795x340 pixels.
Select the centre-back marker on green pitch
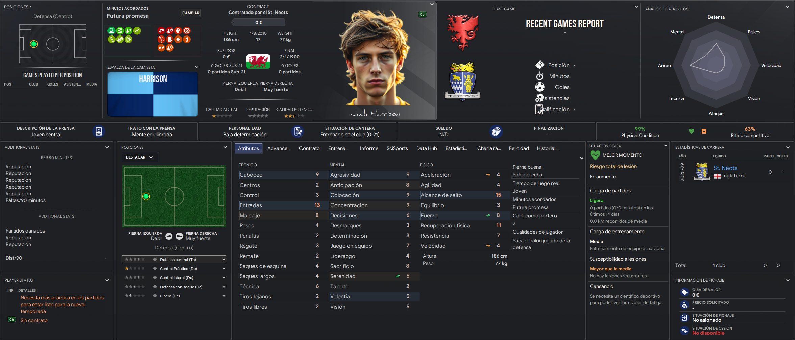click(146, 196)
